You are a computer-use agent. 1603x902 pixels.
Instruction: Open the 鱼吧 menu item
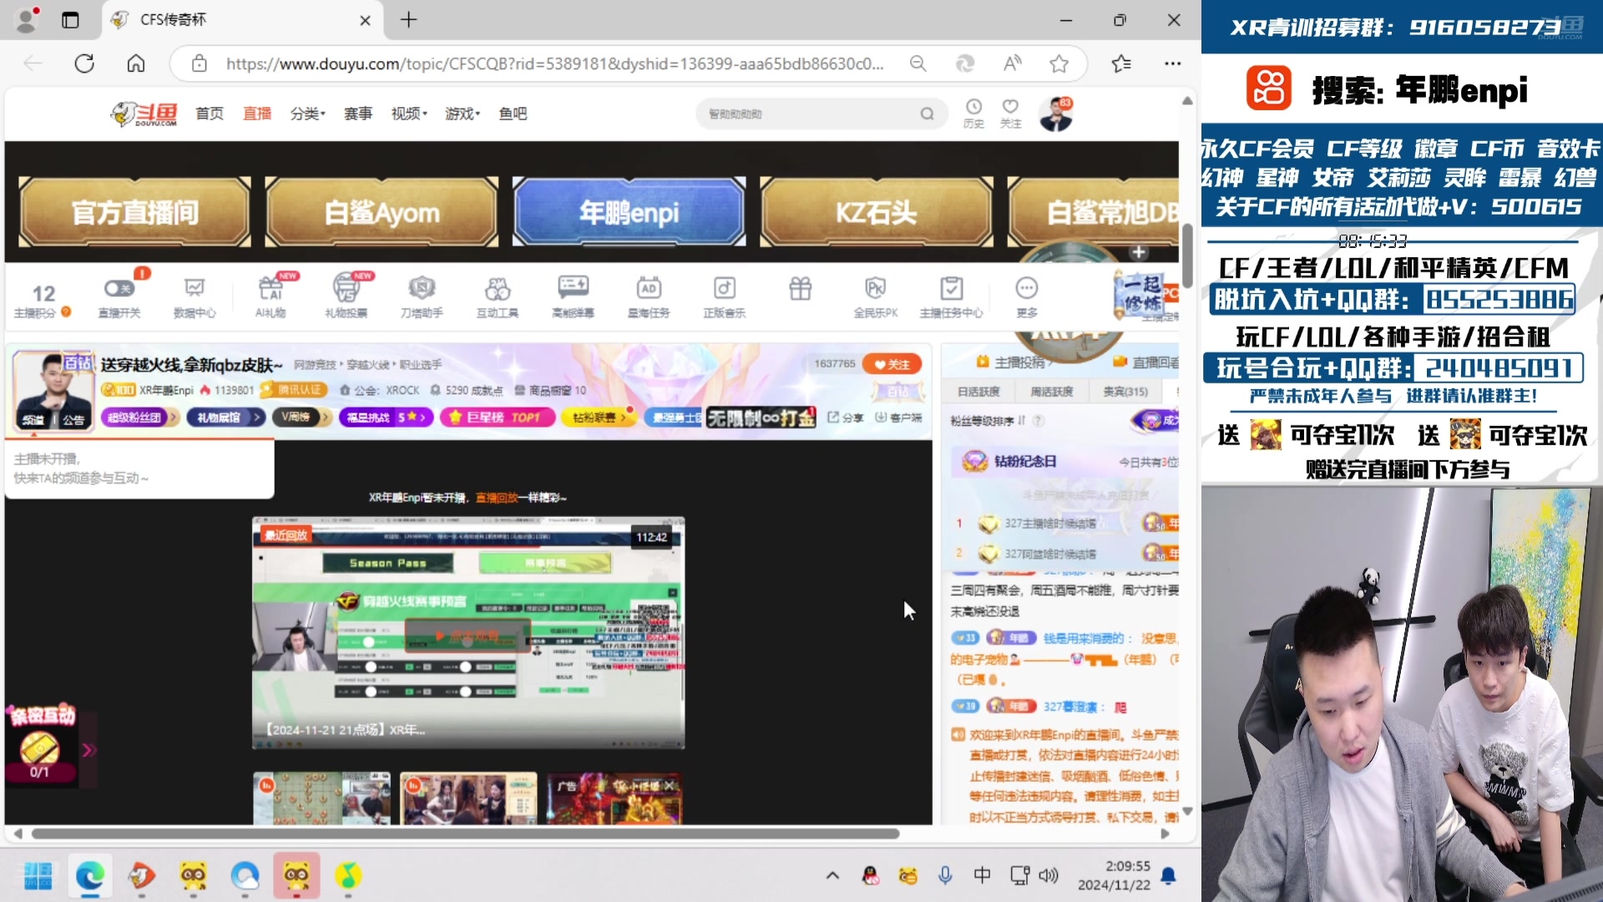[513, 114]
